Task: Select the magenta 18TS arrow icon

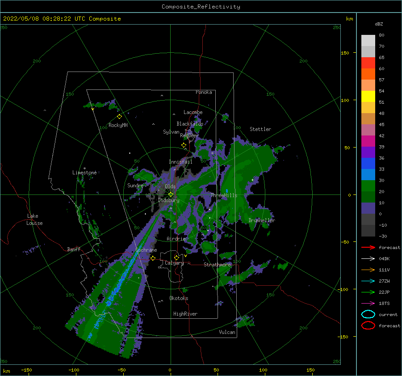Action: pos(368,304)
